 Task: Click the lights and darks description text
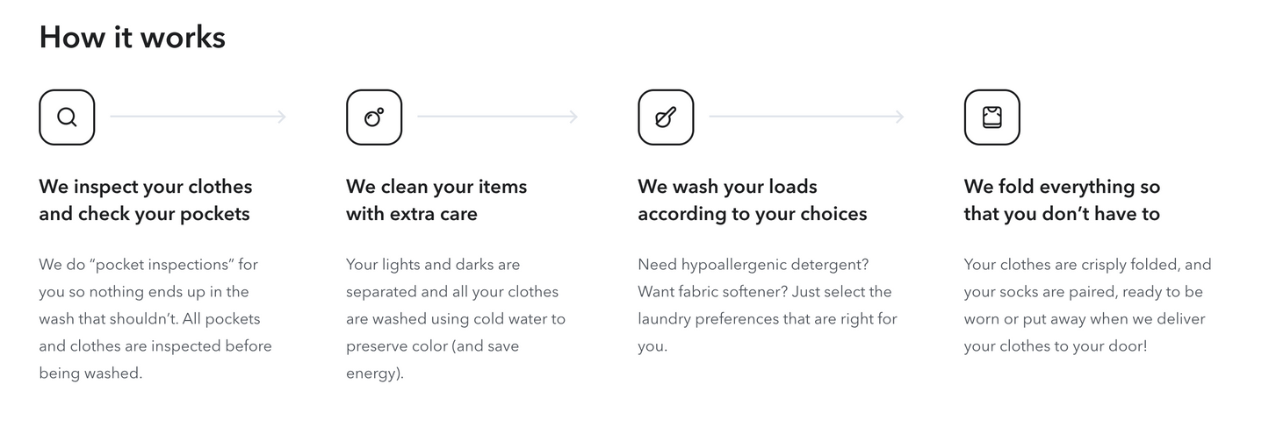click(455, 318)
